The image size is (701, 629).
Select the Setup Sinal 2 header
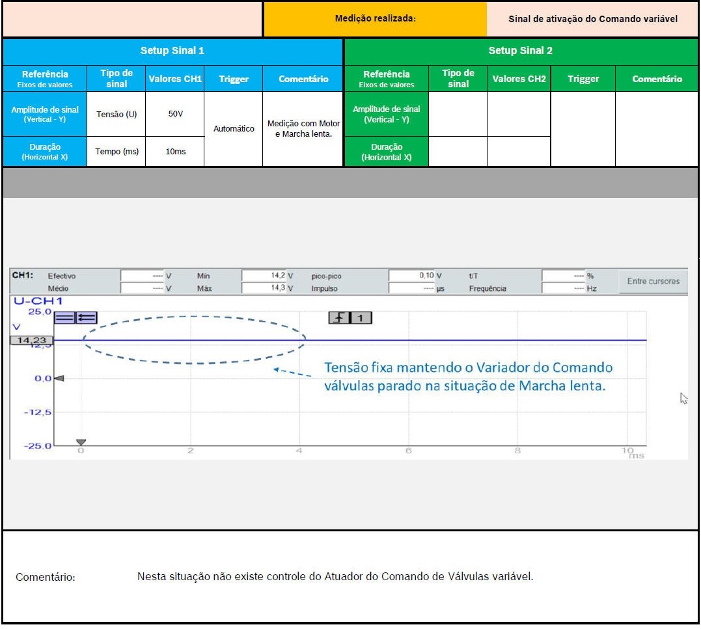pos(520,51)
